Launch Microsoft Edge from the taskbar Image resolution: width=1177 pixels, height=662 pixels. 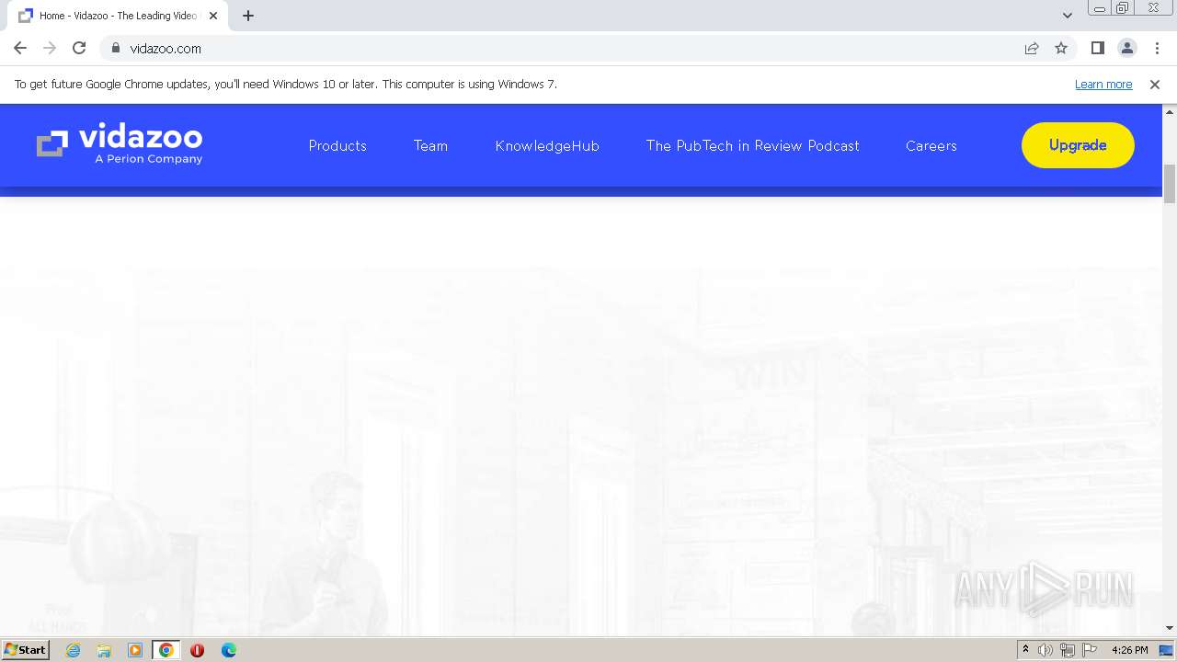click(228, 650)
